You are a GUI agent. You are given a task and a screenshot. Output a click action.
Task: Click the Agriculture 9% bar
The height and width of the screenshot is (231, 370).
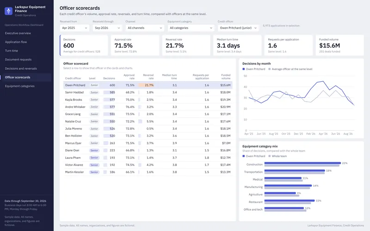[280, 193]
